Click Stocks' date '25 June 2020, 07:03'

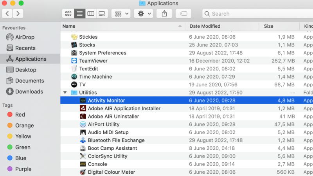213,45
